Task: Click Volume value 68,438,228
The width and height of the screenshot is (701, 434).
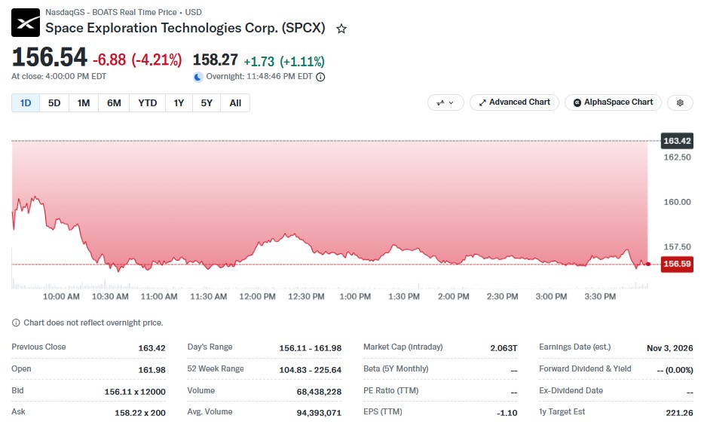Action: pyautogui.click(x=319, y=392)
